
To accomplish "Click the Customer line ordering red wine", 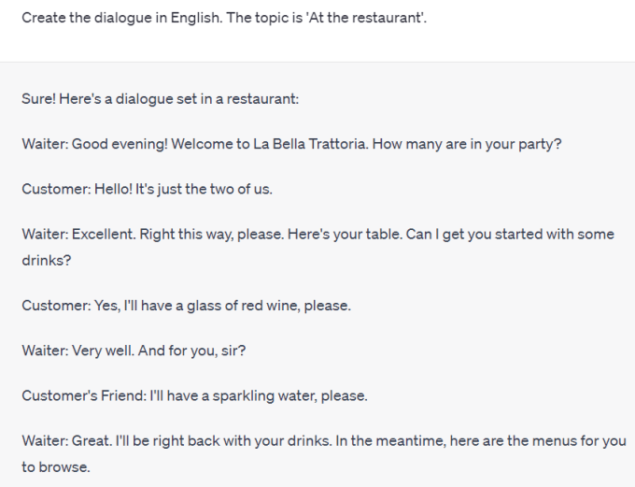I will (186, 306).
